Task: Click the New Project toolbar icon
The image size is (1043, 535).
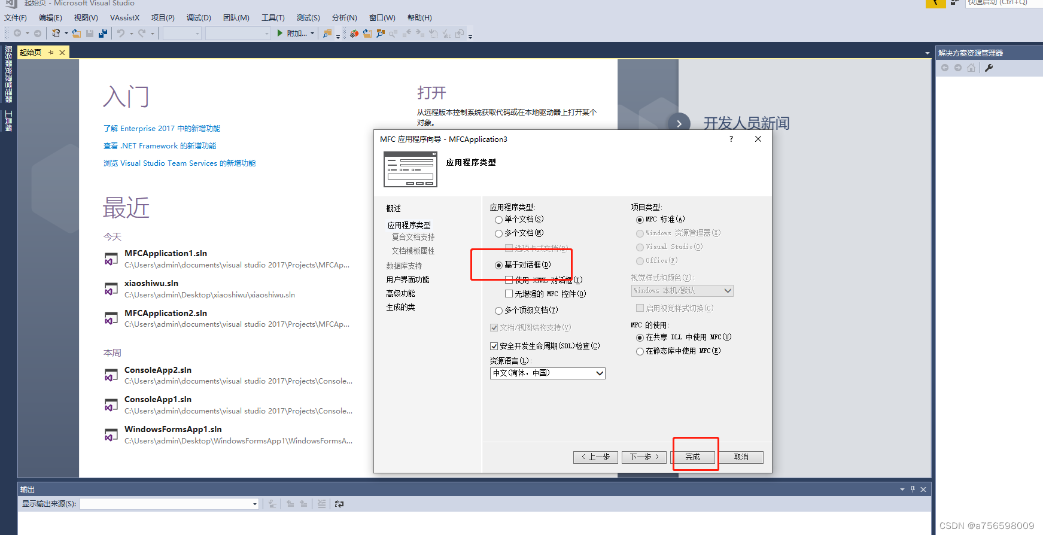Action: click(56, 34)
